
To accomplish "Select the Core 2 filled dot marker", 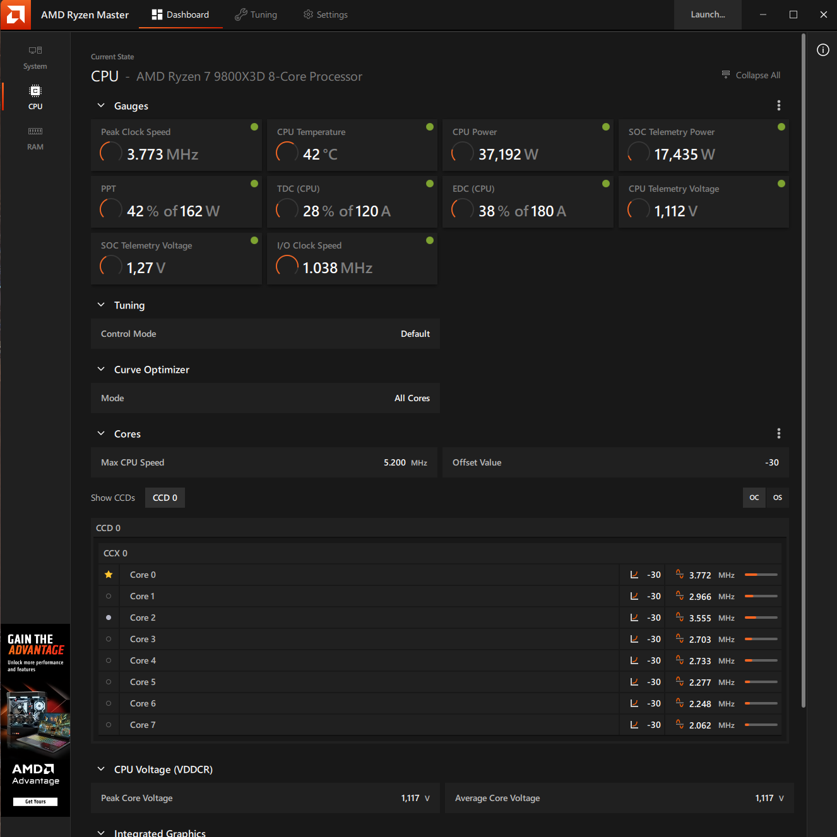I will (109, 618).
